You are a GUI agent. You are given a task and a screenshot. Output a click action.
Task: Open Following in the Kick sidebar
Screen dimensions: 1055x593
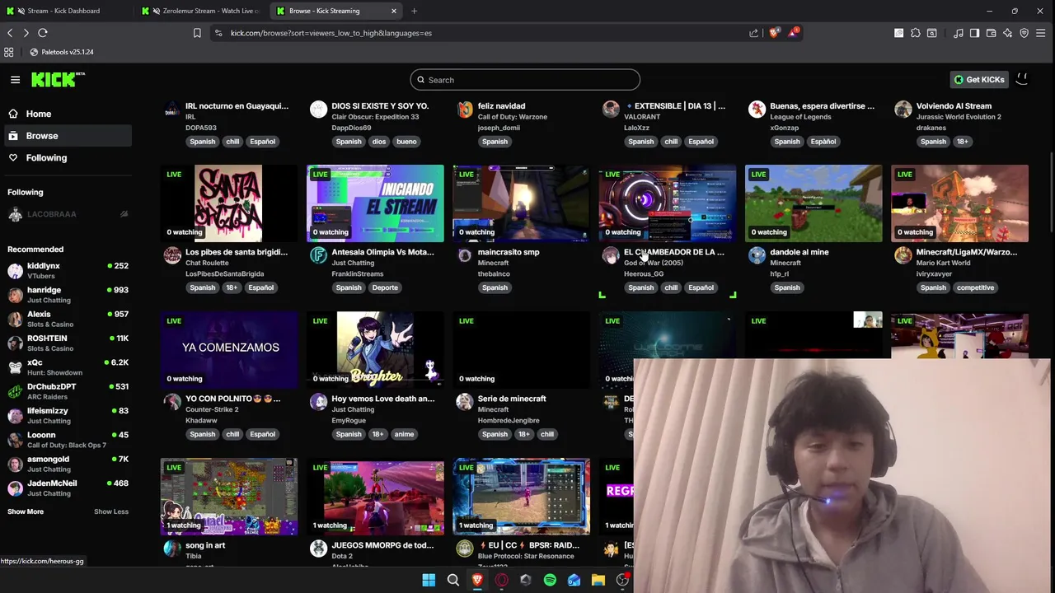tap(66, 157)
